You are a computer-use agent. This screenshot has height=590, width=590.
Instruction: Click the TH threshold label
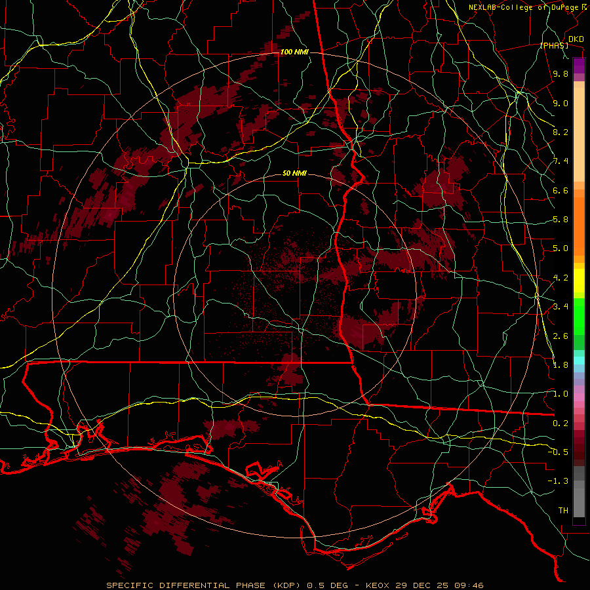click(563, 511)
